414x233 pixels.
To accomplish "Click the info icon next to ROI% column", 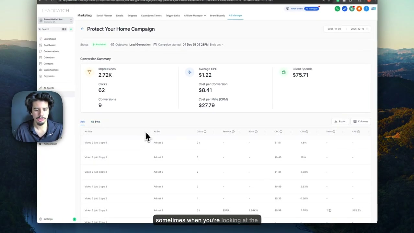I will pyautogui.click(x=256, y=132).
